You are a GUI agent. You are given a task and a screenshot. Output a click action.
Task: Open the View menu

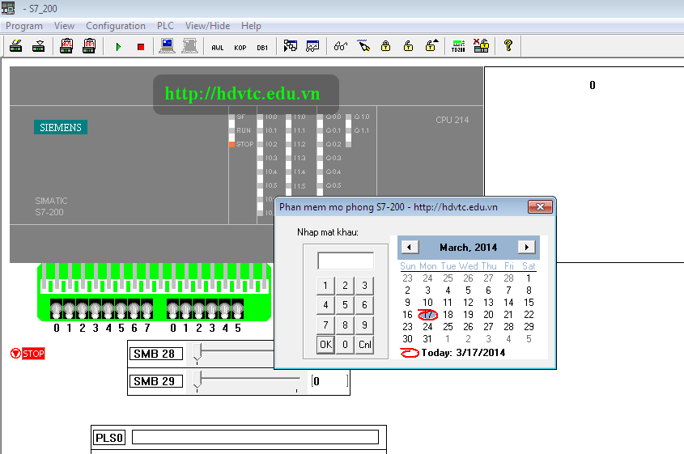(64, 26)
